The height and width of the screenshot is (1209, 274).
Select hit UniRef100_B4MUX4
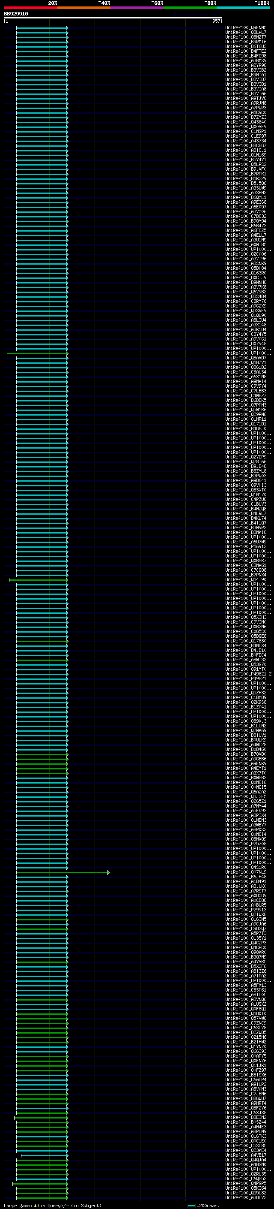pos(246,646)
